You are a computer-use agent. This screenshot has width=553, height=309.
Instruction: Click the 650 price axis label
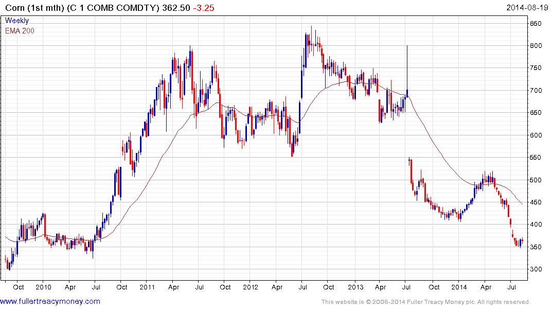[x=536, y=113]
